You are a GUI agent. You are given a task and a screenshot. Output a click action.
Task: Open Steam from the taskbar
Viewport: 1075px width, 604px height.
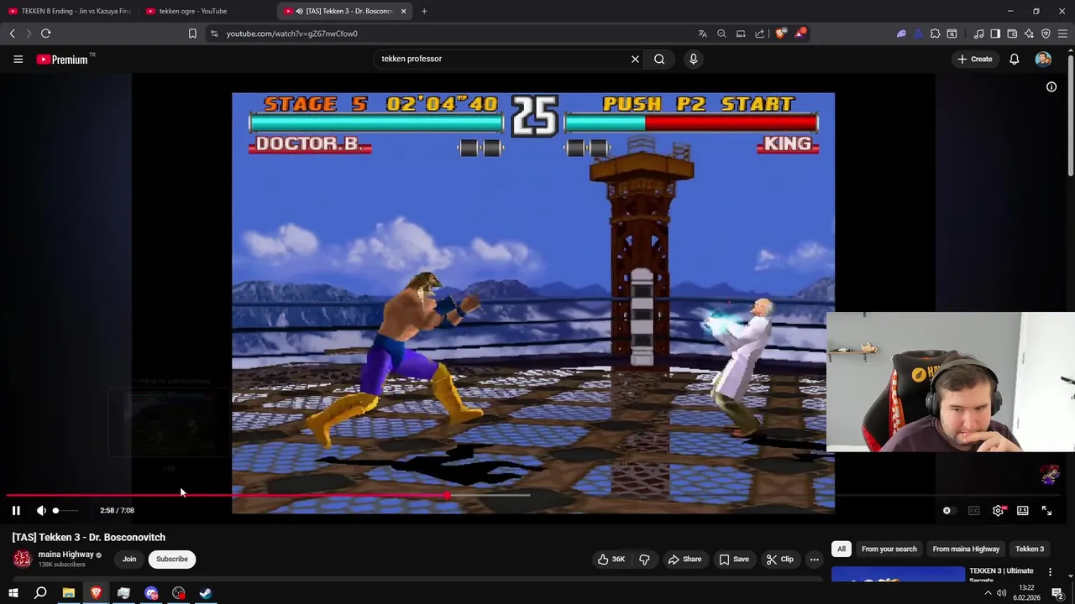pyautogui.click(x=206, y=593)
